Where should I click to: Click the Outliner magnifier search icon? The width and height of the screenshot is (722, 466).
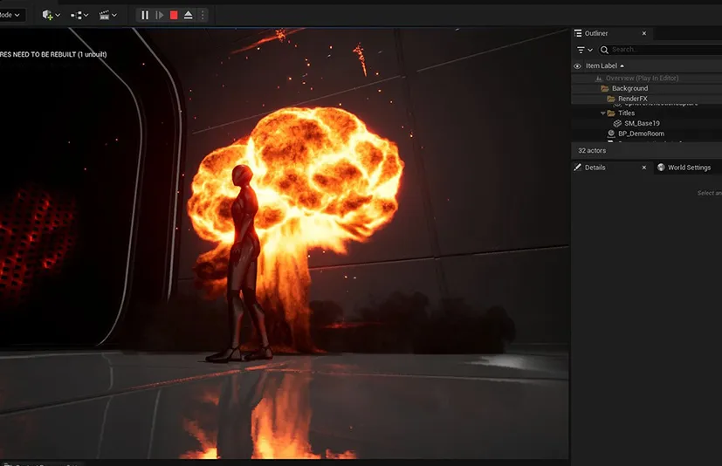[x=605, y=50]
